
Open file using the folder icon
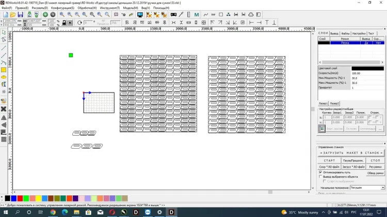pyautogui.click(x=13, y=15)
